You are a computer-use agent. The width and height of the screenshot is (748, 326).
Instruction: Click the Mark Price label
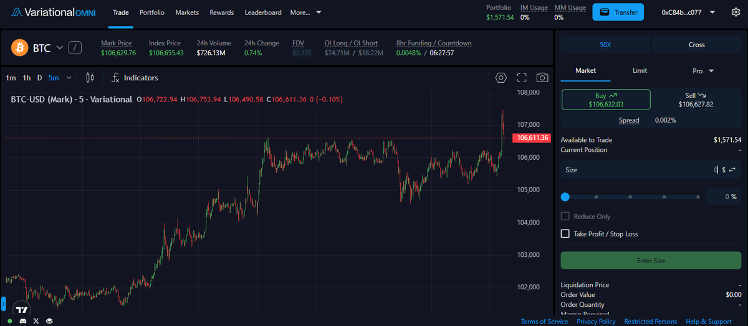[x=117, y=44]
